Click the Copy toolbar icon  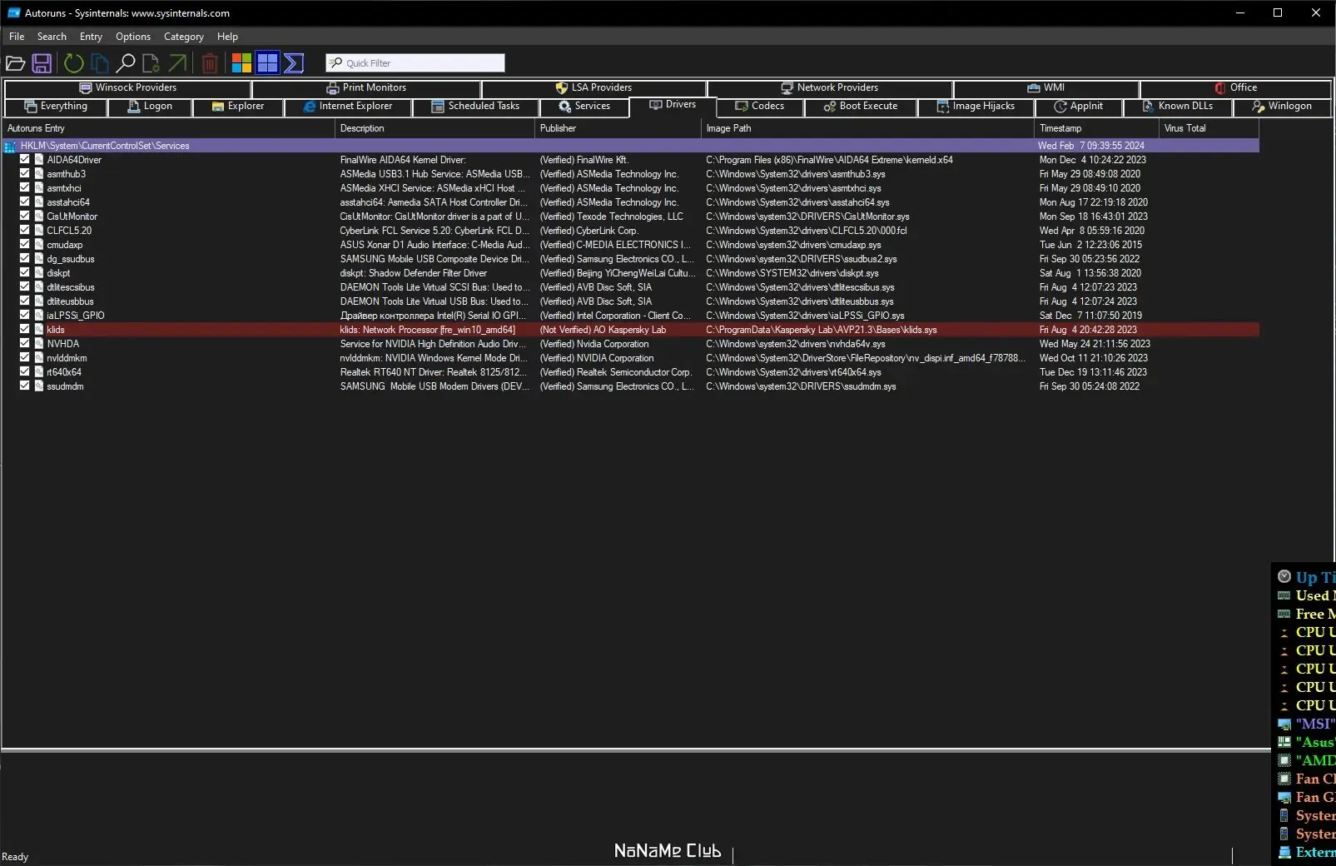pos(100,62)
